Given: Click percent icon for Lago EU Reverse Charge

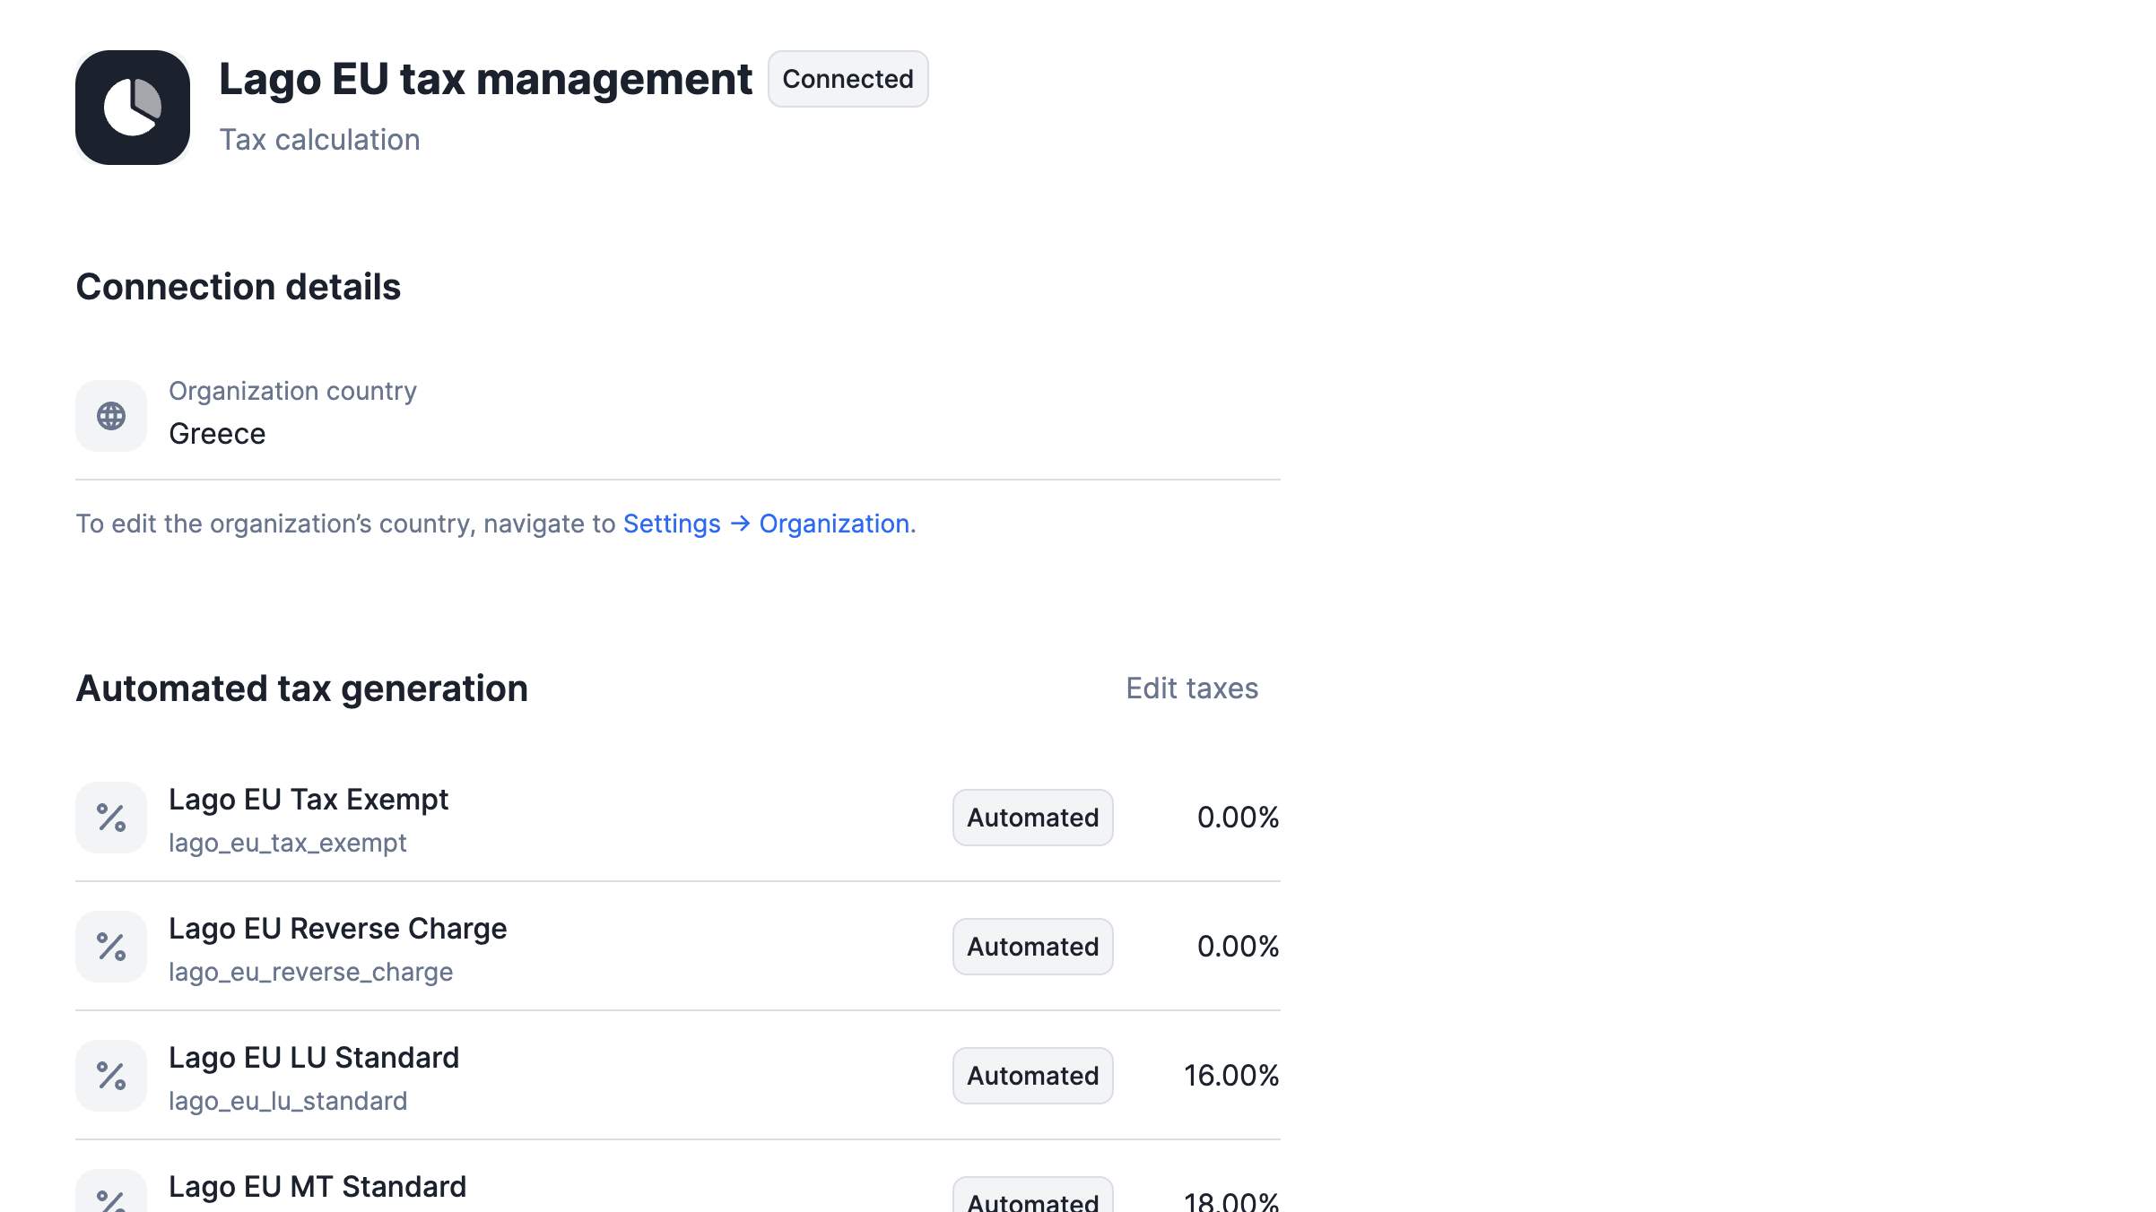Looking at the screenshot, I should [x=111, y=947].
